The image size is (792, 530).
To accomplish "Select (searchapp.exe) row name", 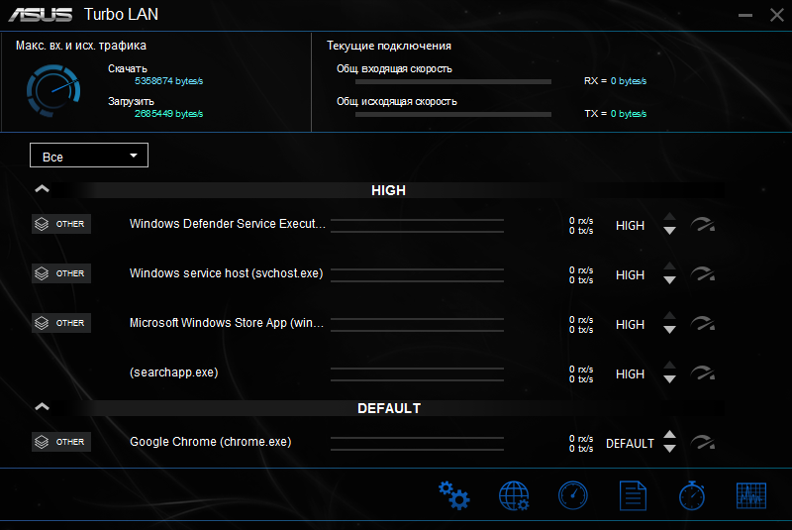I will click(174, 372).
